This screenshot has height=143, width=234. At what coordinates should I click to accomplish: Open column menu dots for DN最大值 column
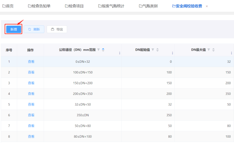pyautogui.click(x=231, y=53)
